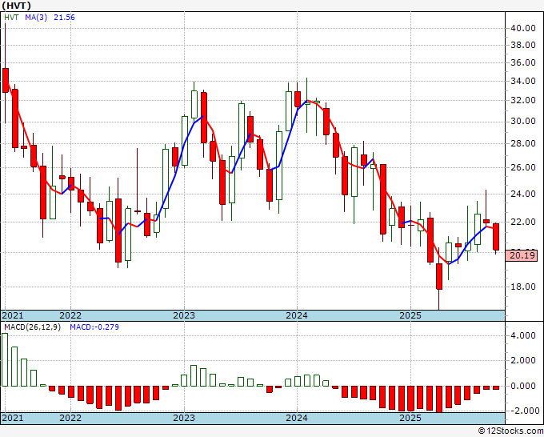The width and height of the screenshot is (544, 437).
Task: Click 2023 on the price chart timeline
Action: click(184, 315)
